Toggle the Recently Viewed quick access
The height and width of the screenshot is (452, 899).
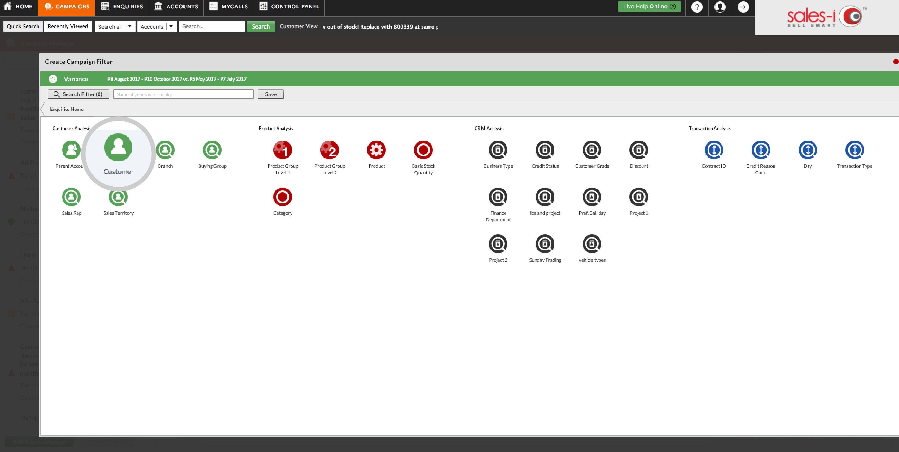[67, 26]
